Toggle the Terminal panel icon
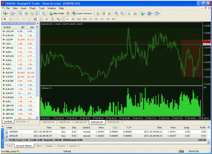 (x=38, y=13)
